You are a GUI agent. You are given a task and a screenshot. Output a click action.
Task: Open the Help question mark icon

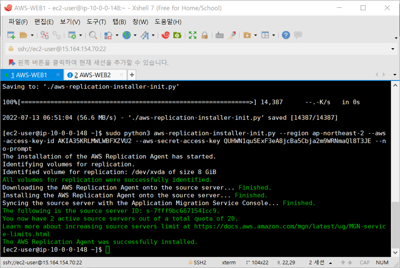pos(286,35)
